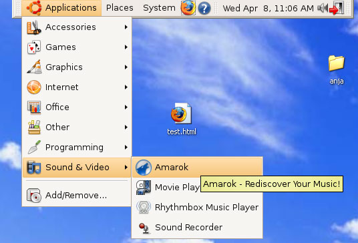Open Add/Remove... applications
Viewport: 358px width, 243px height.
(77, 196)
